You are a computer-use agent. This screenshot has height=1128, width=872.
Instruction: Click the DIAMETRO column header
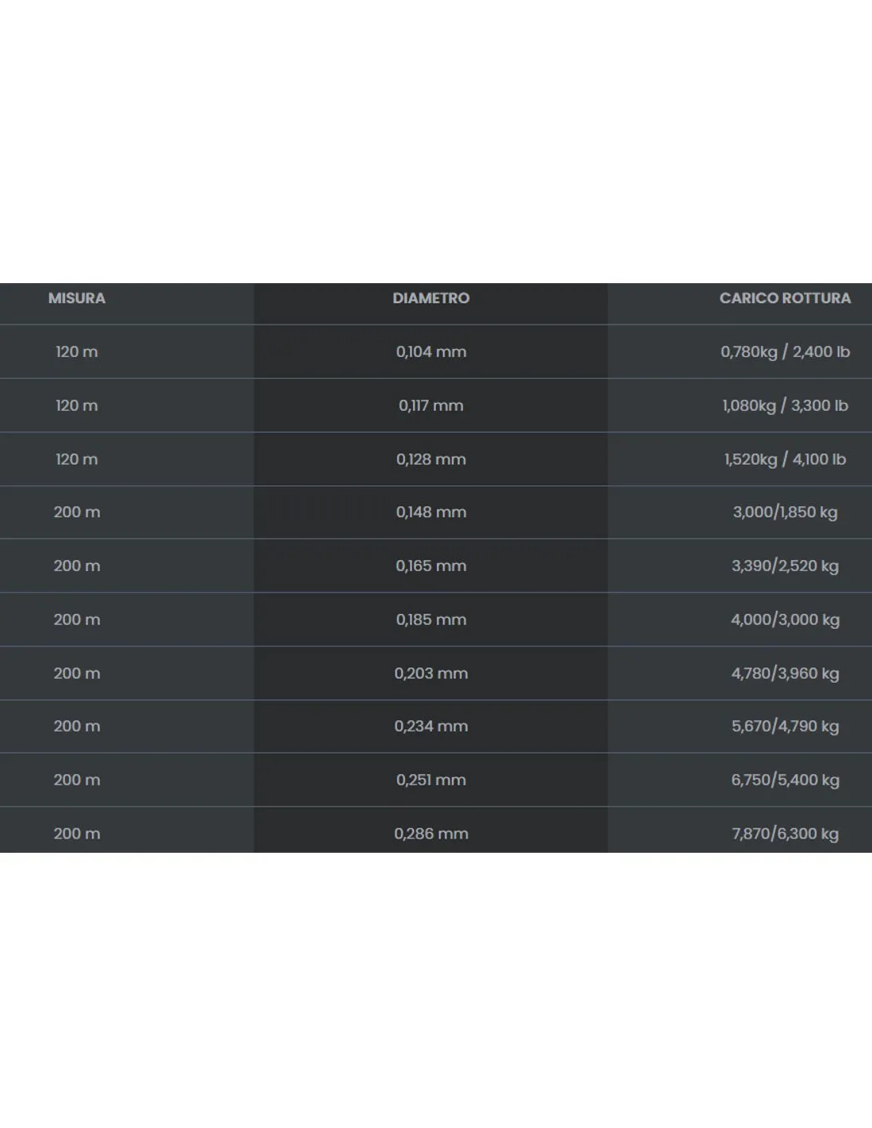(431, 298)
